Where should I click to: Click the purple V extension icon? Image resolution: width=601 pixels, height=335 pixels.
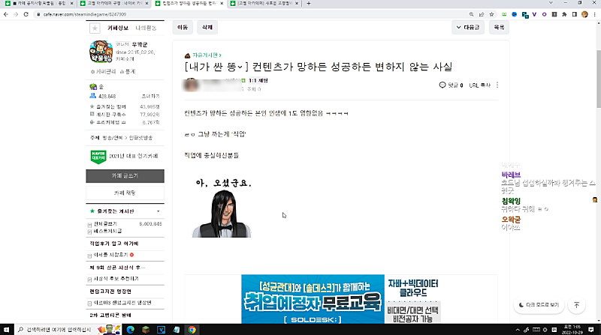point(534,14)
